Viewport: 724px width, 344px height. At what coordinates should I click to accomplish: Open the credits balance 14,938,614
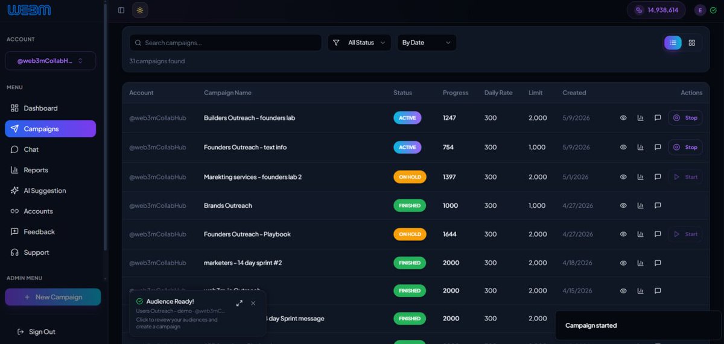656,10
